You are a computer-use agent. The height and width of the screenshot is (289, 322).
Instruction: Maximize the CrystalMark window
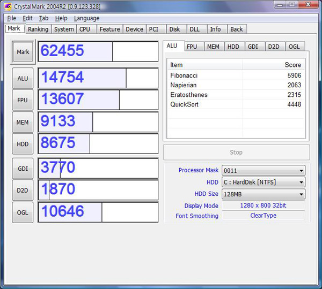(292, 5)
